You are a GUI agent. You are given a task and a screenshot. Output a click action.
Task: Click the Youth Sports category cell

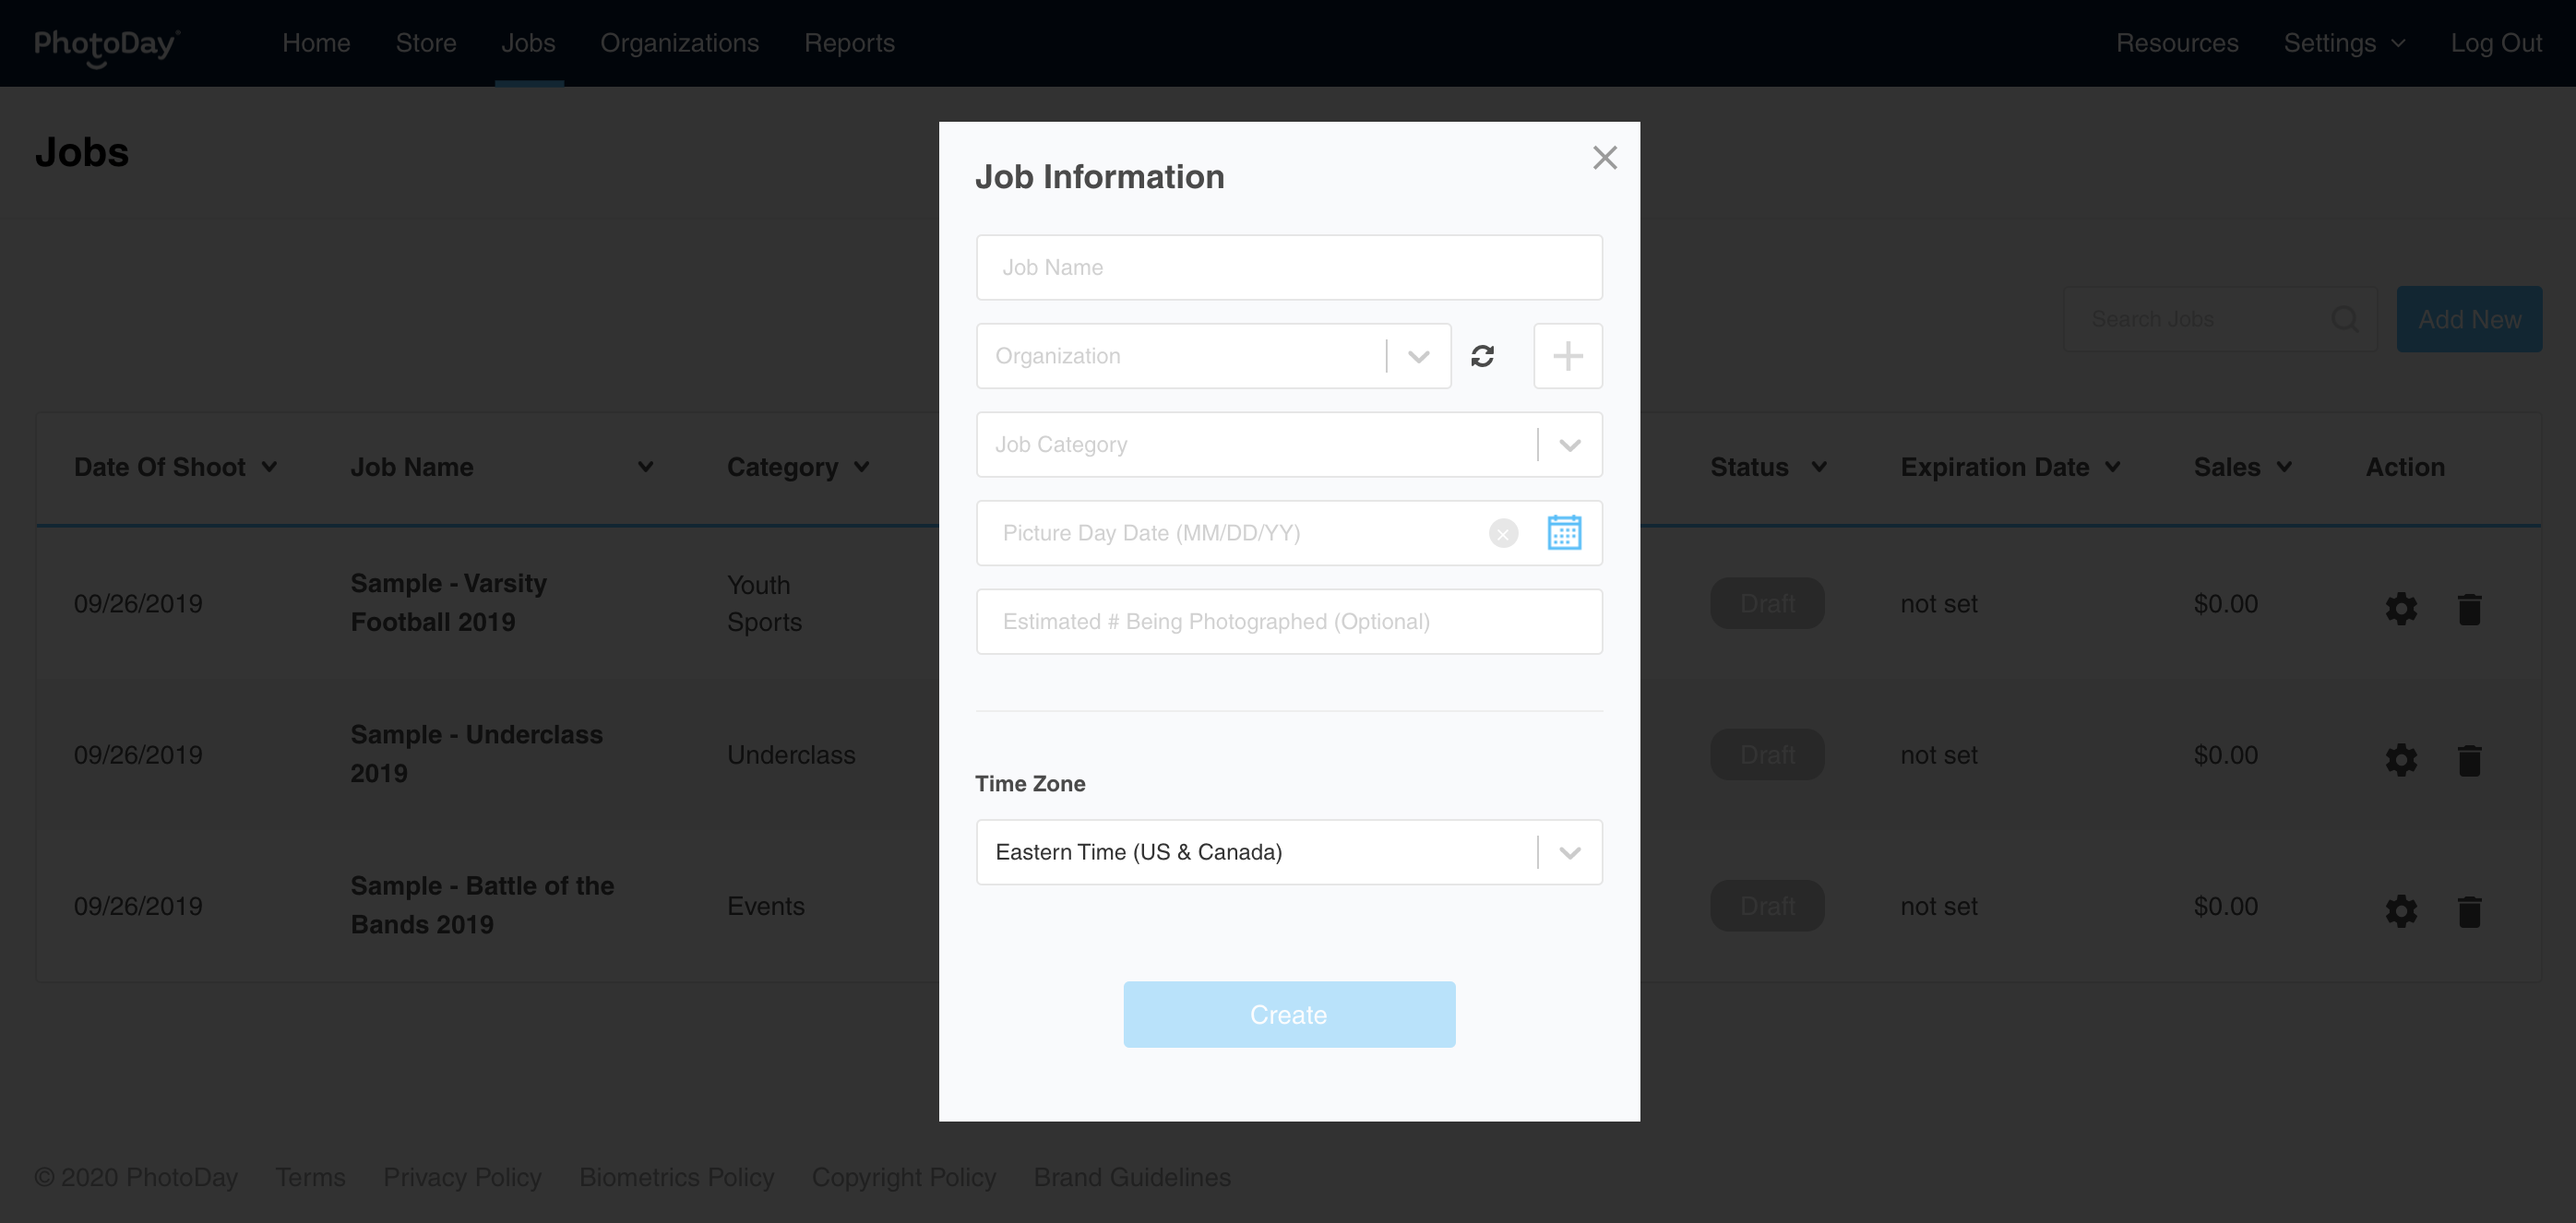click(x=764, y=603)
